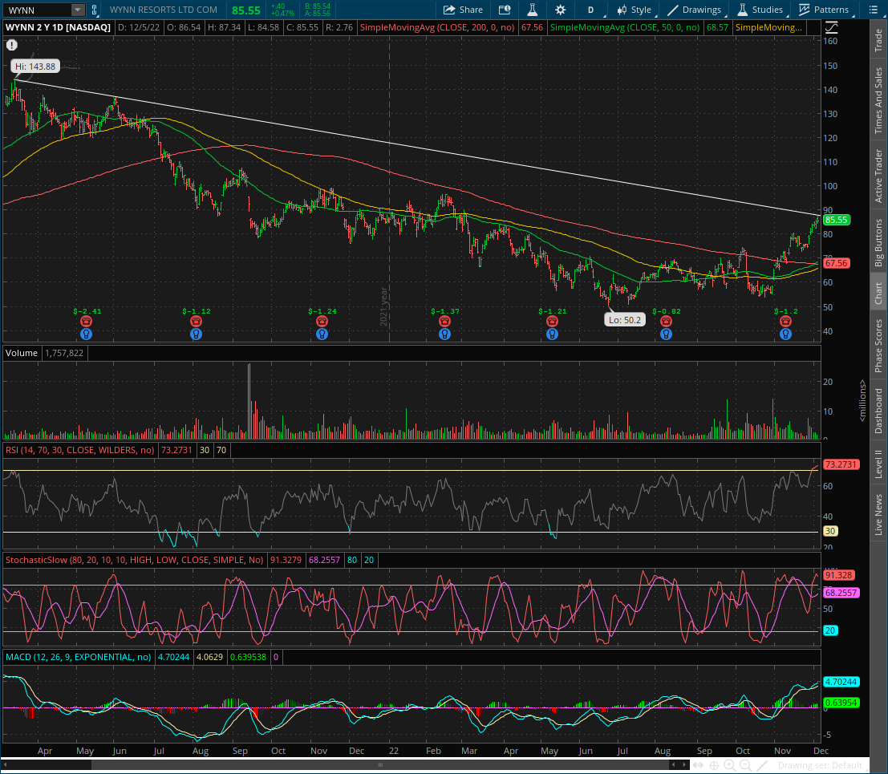Open the Studies menu
888x774 pixels.
pyautogui.click(x=761, y=10)
